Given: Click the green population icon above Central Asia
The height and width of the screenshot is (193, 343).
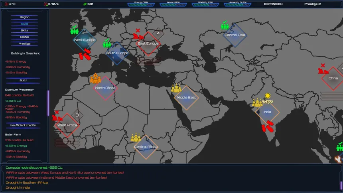Looking at the screenshot, I should click(x=225, y=25).
